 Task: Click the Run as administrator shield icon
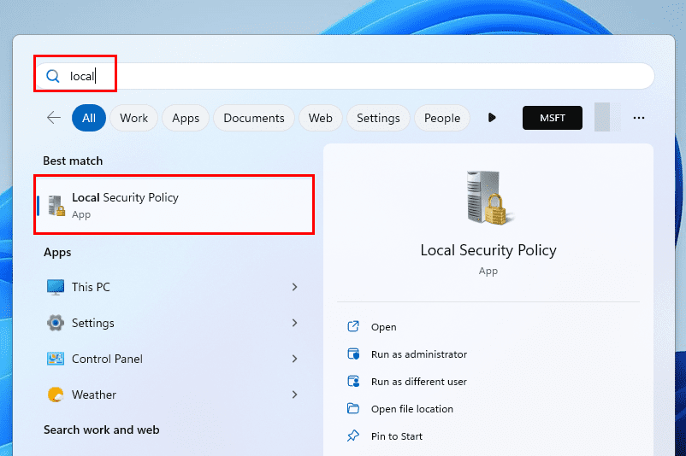(x=353, y=354)
